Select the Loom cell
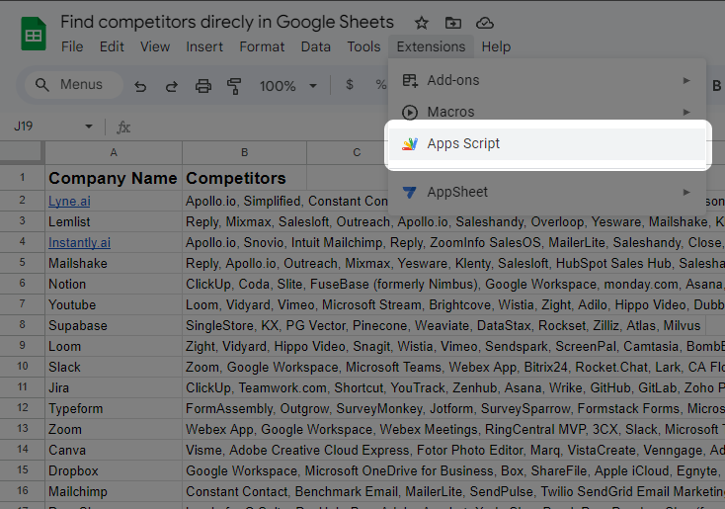Image resolution: width=725 pixels, height=509 pixels. click(x=114, y=346)
